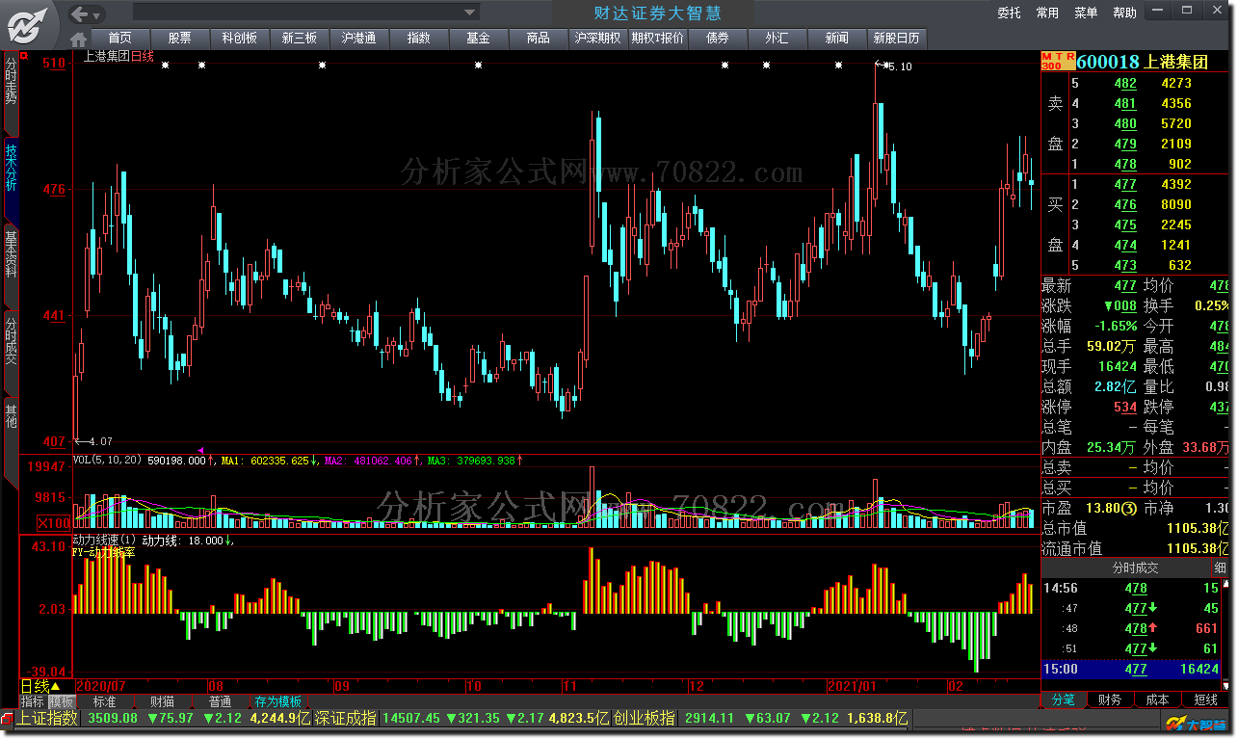Screen dimensions: 1238x739
Task: Click the 分时成交 panel header
Action: [x=1135, y=568]
